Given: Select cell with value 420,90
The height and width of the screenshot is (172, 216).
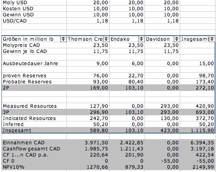Looking at the screenshot, I should click(197, 106).
